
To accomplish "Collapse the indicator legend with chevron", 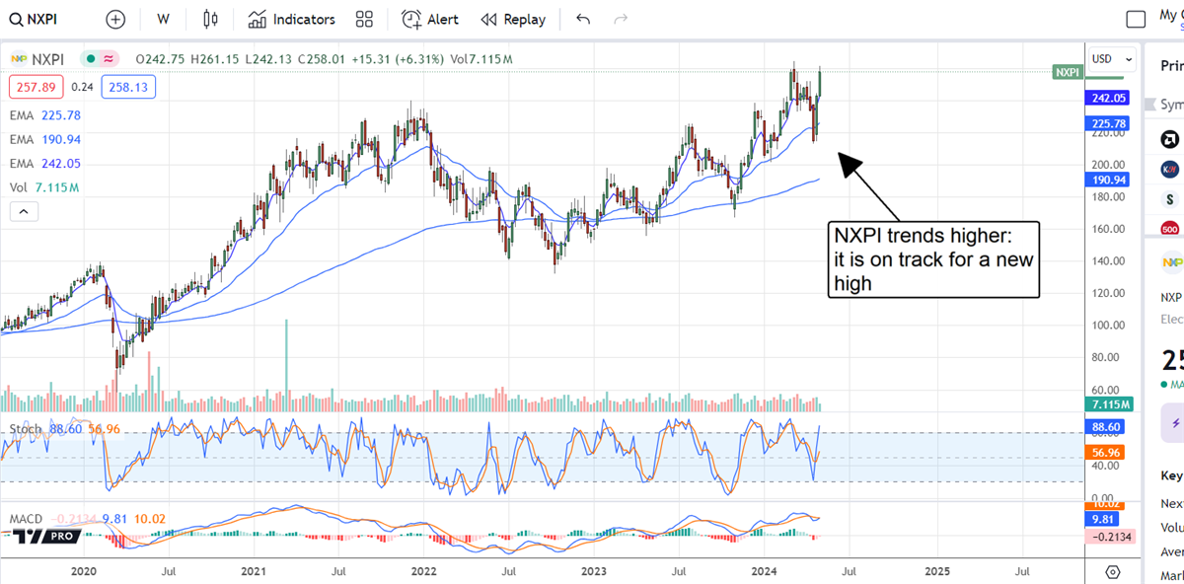I will pyautogui.click(x=25, y=211).
